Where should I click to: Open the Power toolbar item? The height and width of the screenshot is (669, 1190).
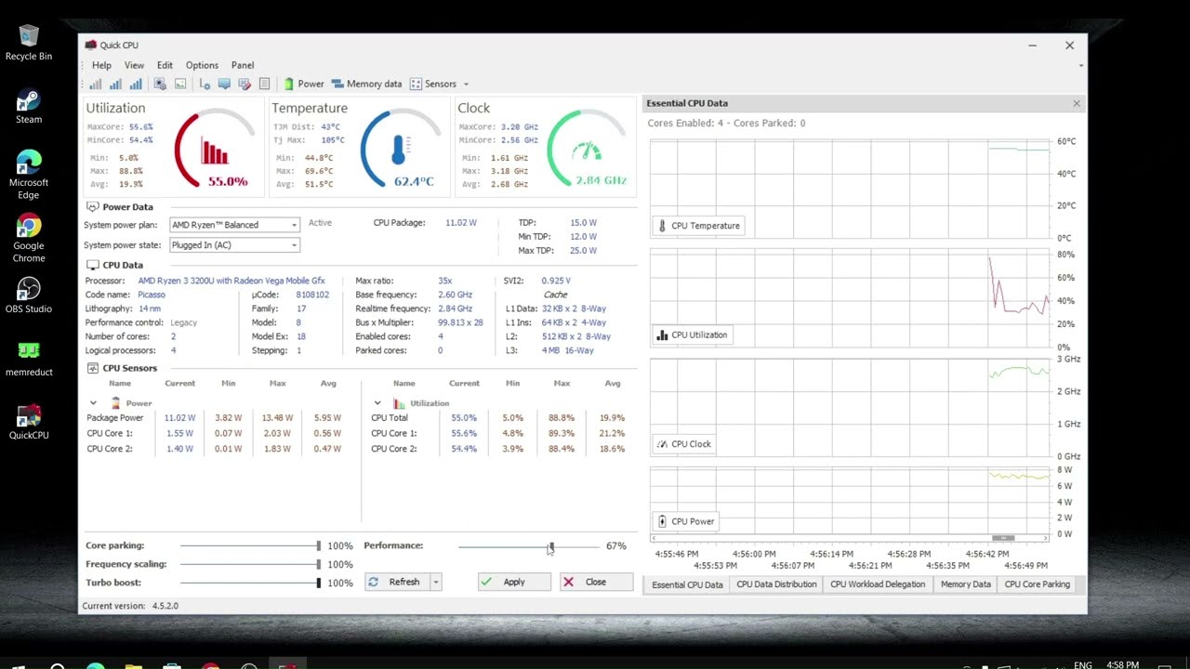coord(304,84)
